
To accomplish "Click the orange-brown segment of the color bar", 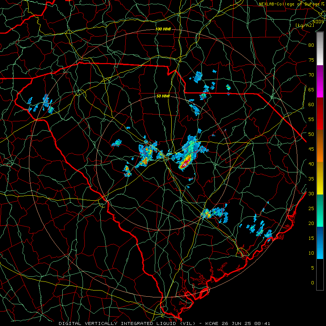I will click(320, 146).
